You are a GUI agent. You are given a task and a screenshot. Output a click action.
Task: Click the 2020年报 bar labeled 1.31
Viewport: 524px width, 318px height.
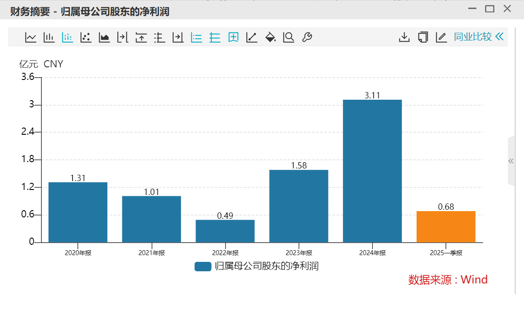[x=78, y=212]
